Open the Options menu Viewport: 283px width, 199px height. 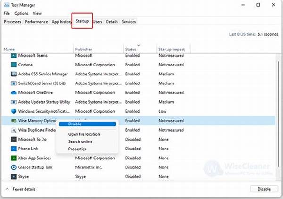pos(21,13)
